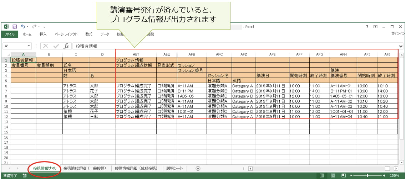Switch to Normal view icon
406x180 pixels.
tap(321, 176)
